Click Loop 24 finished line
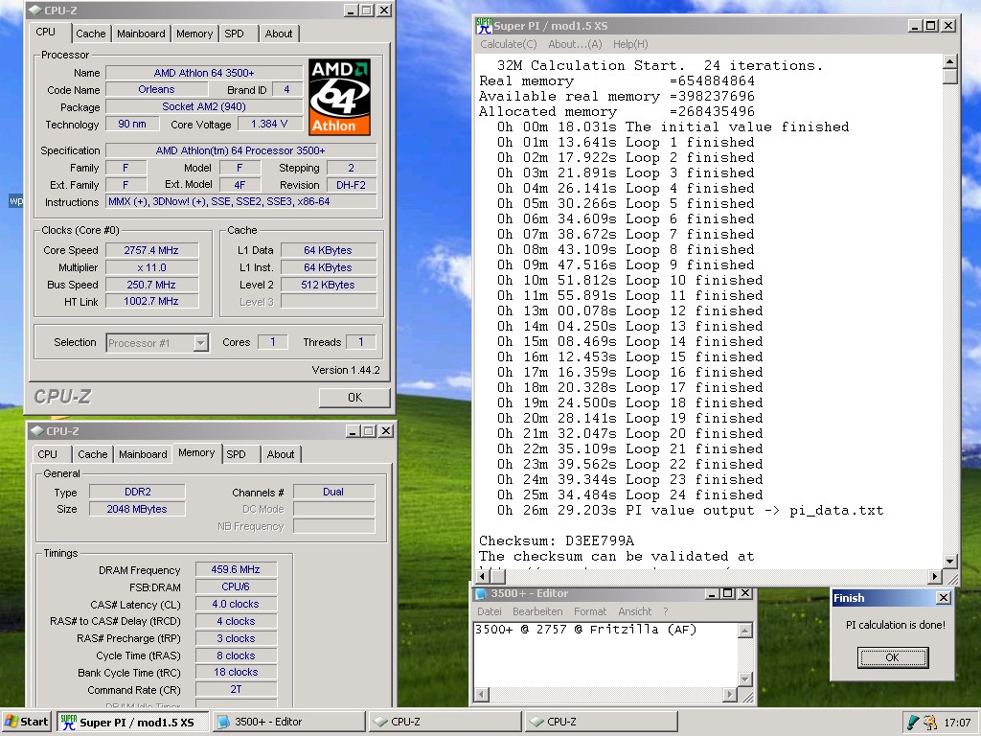 tap(630, 495)
